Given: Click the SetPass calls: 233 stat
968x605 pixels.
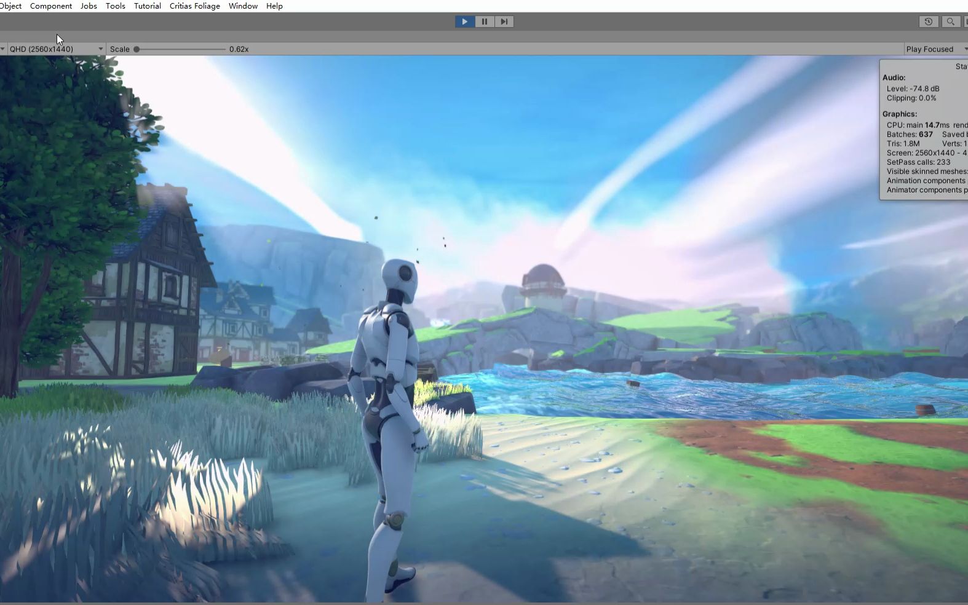Looking at the screenshot, I should point(918,162).
